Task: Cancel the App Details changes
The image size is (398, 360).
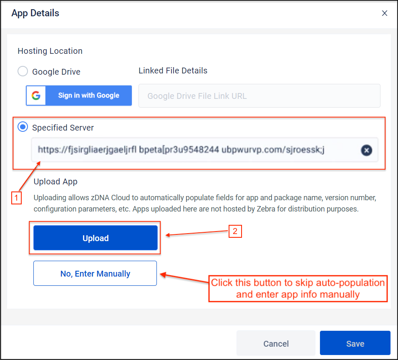Action: tap(276, 344)
